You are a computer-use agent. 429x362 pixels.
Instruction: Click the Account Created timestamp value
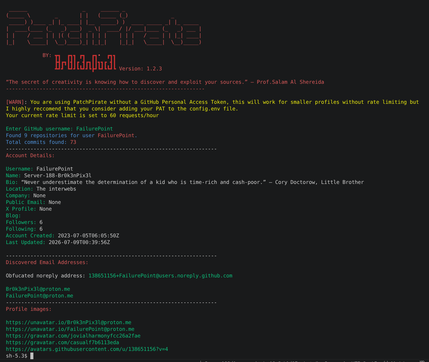coord(88,236)
